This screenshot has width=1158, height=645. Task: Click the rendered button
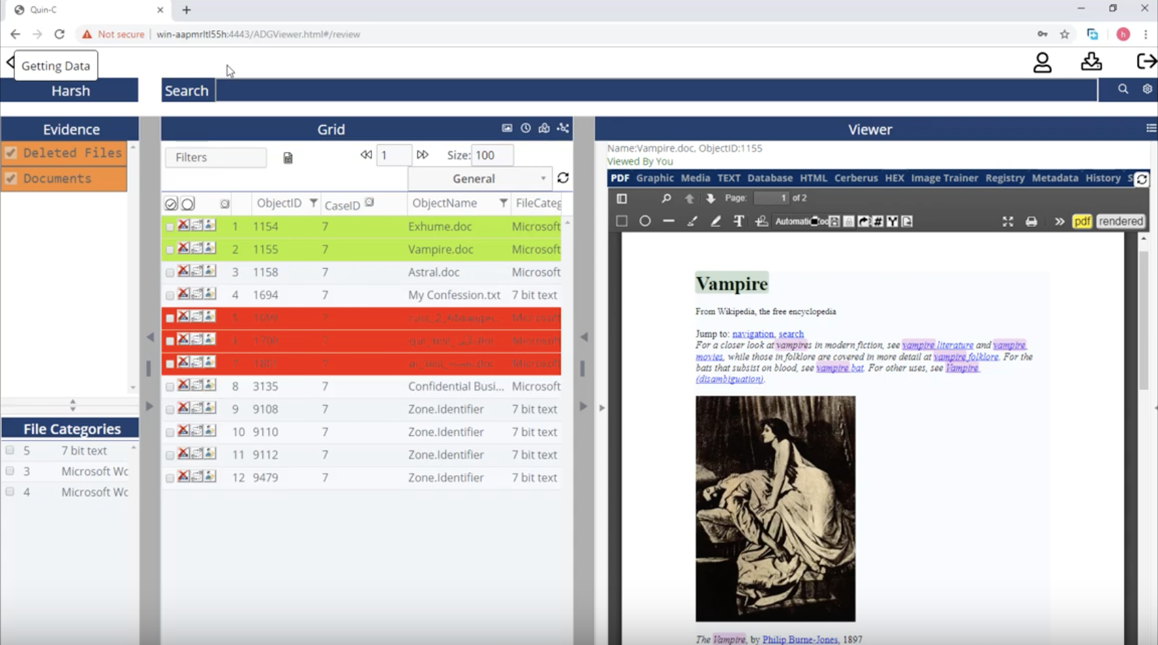1121,222
